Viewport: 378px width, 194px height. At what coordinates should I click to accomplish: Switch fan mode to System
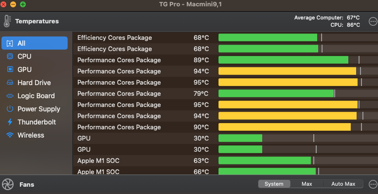tap(274, 184)
